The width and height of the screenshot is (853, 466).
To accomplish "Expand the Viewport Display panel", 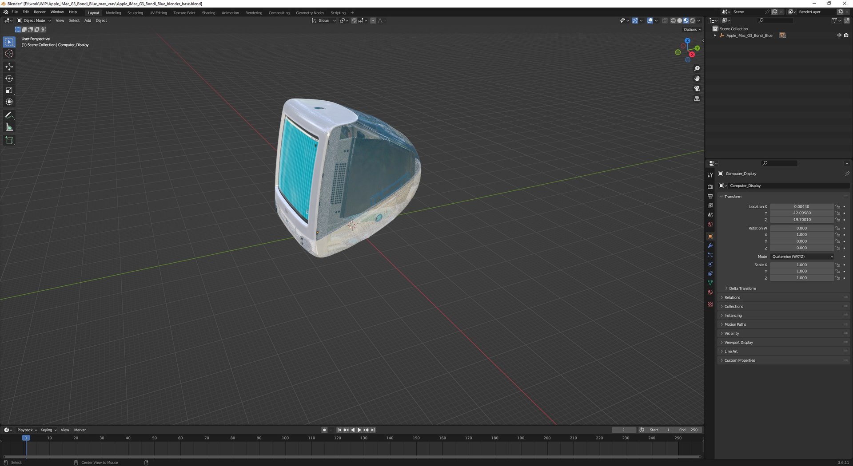I will (x=738, y=343).
